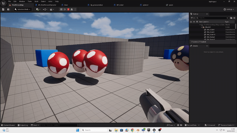Click the console command input field
Image resolution: width=237 pixels, height=133 pixels.
pyautogui.click(x=59, y=125)
